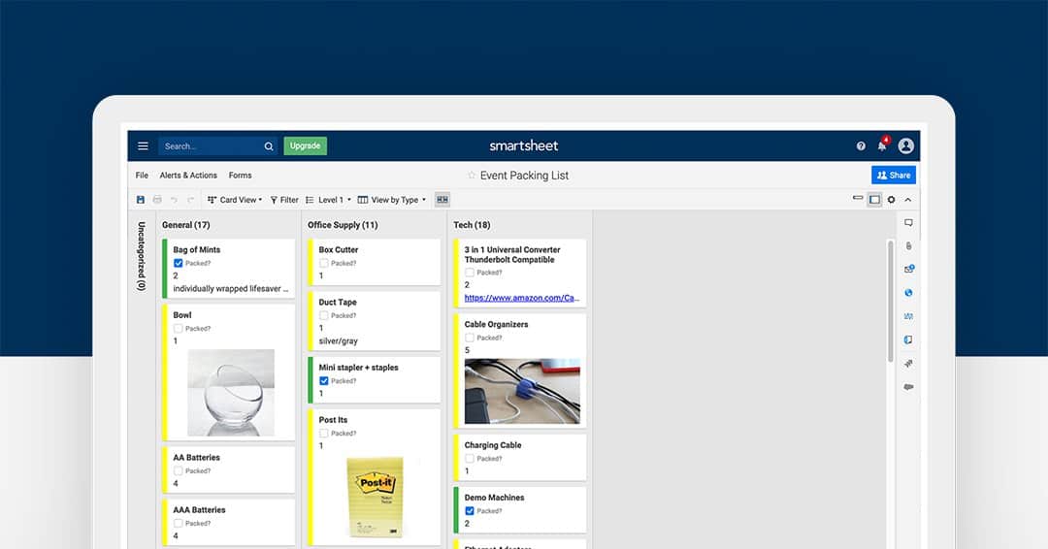Click the blue Share button
The width and height of the screenshot is (1048, 549).
(894, 176)
